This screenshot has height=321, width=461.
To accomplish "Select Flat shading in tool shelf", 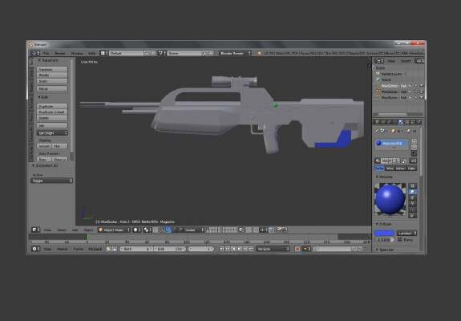I will pos(59,145).
